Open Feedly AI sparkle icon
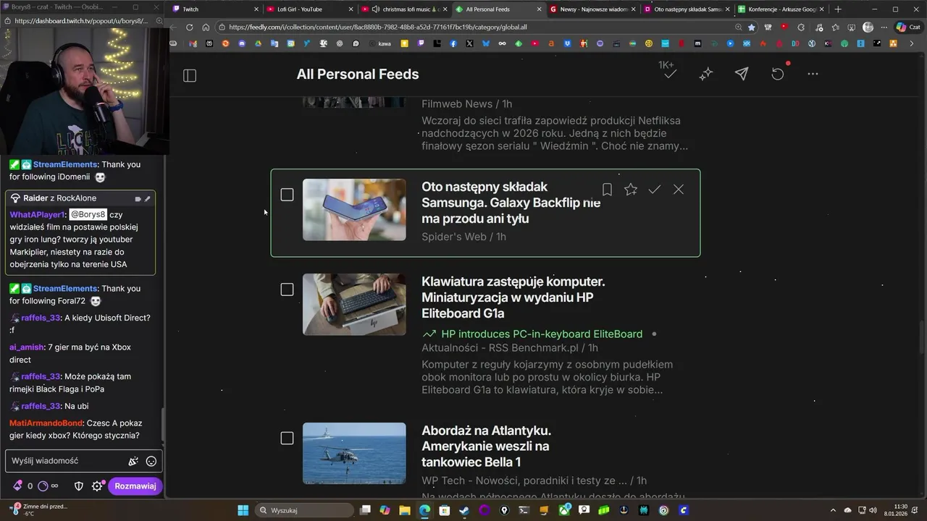Screen dimensions: 927x521 click(705, 75)
